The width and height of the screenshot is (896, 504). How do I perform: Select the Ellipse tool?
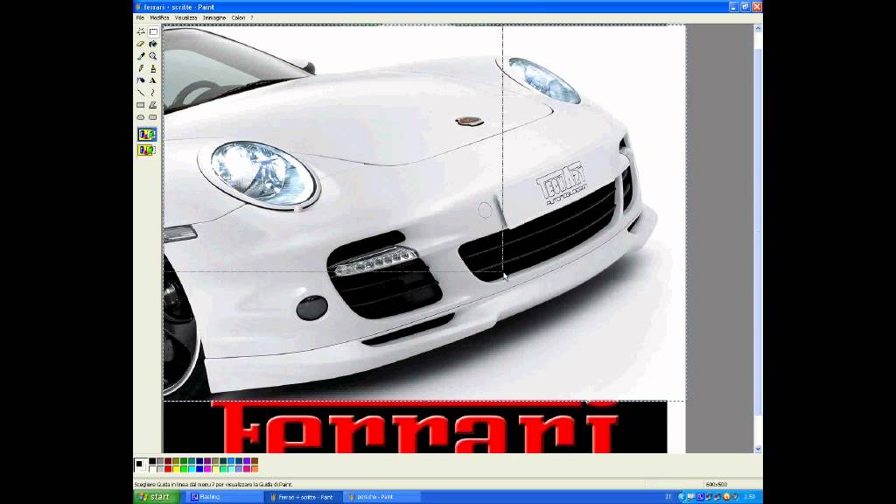[x=141, y=117]
